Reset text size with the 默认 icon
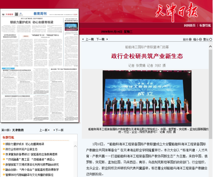The height and width of the screenshot is (177, 213). click(x=211, y=40)
